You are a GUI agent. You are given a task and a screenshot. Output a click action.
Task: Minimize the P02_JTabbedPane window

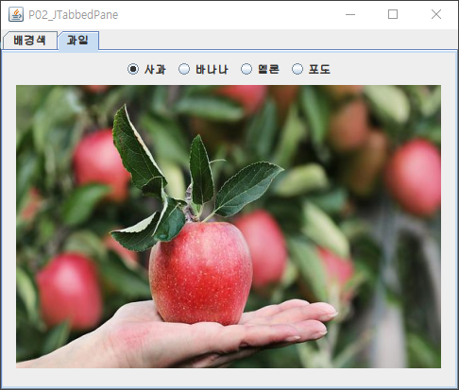coord(350,14)
